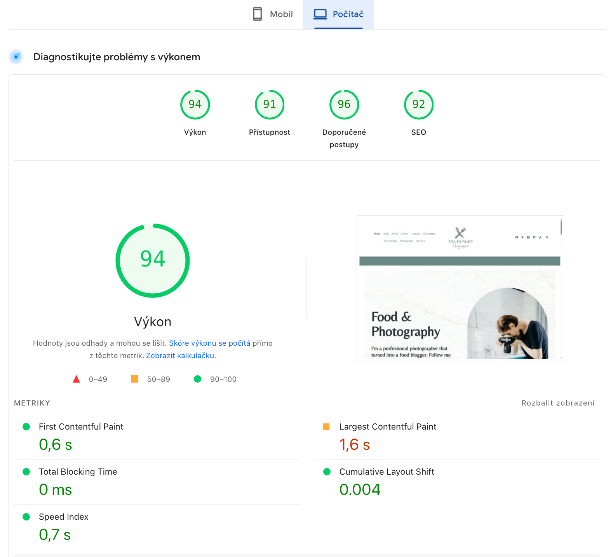The height and width of the screenshot is (557, 613).
Task: Click the First Contentful Paint metric
Action: coord(81,426)
